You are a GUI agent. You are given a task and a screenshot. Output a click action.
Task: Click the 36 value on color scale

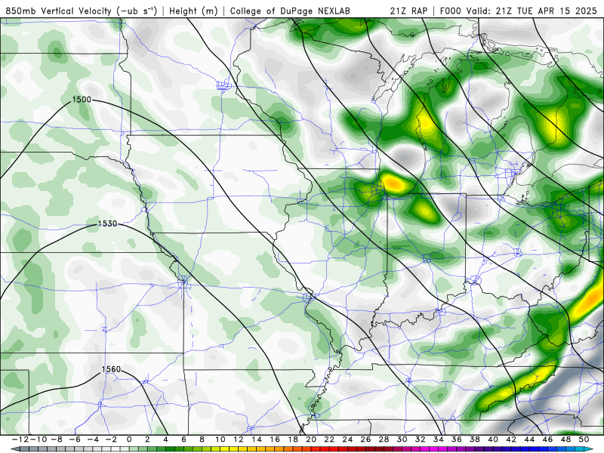point(457,439)
